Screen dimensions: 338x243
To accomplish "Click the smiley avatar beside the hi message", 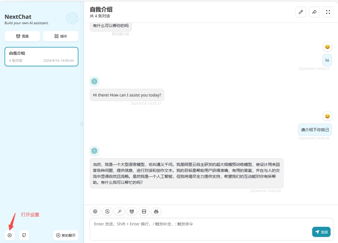I will point(327,47).
